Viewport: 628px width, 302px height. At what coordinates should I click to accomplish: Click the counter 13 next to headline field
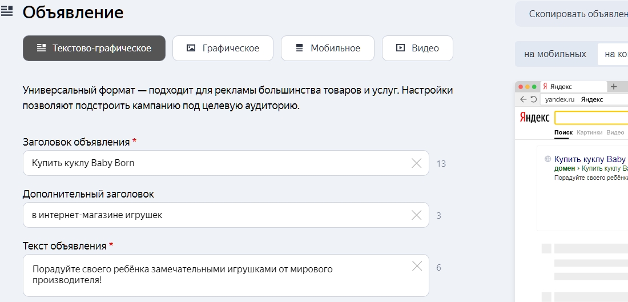(x=441, y=164)
